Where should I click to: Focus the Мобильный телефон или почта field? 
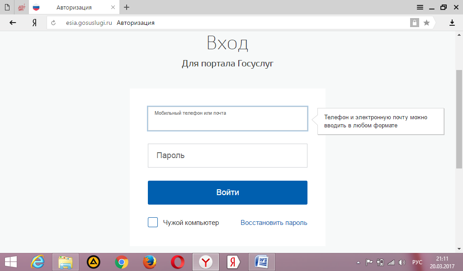pyautogui.click(x=228, y=118)
